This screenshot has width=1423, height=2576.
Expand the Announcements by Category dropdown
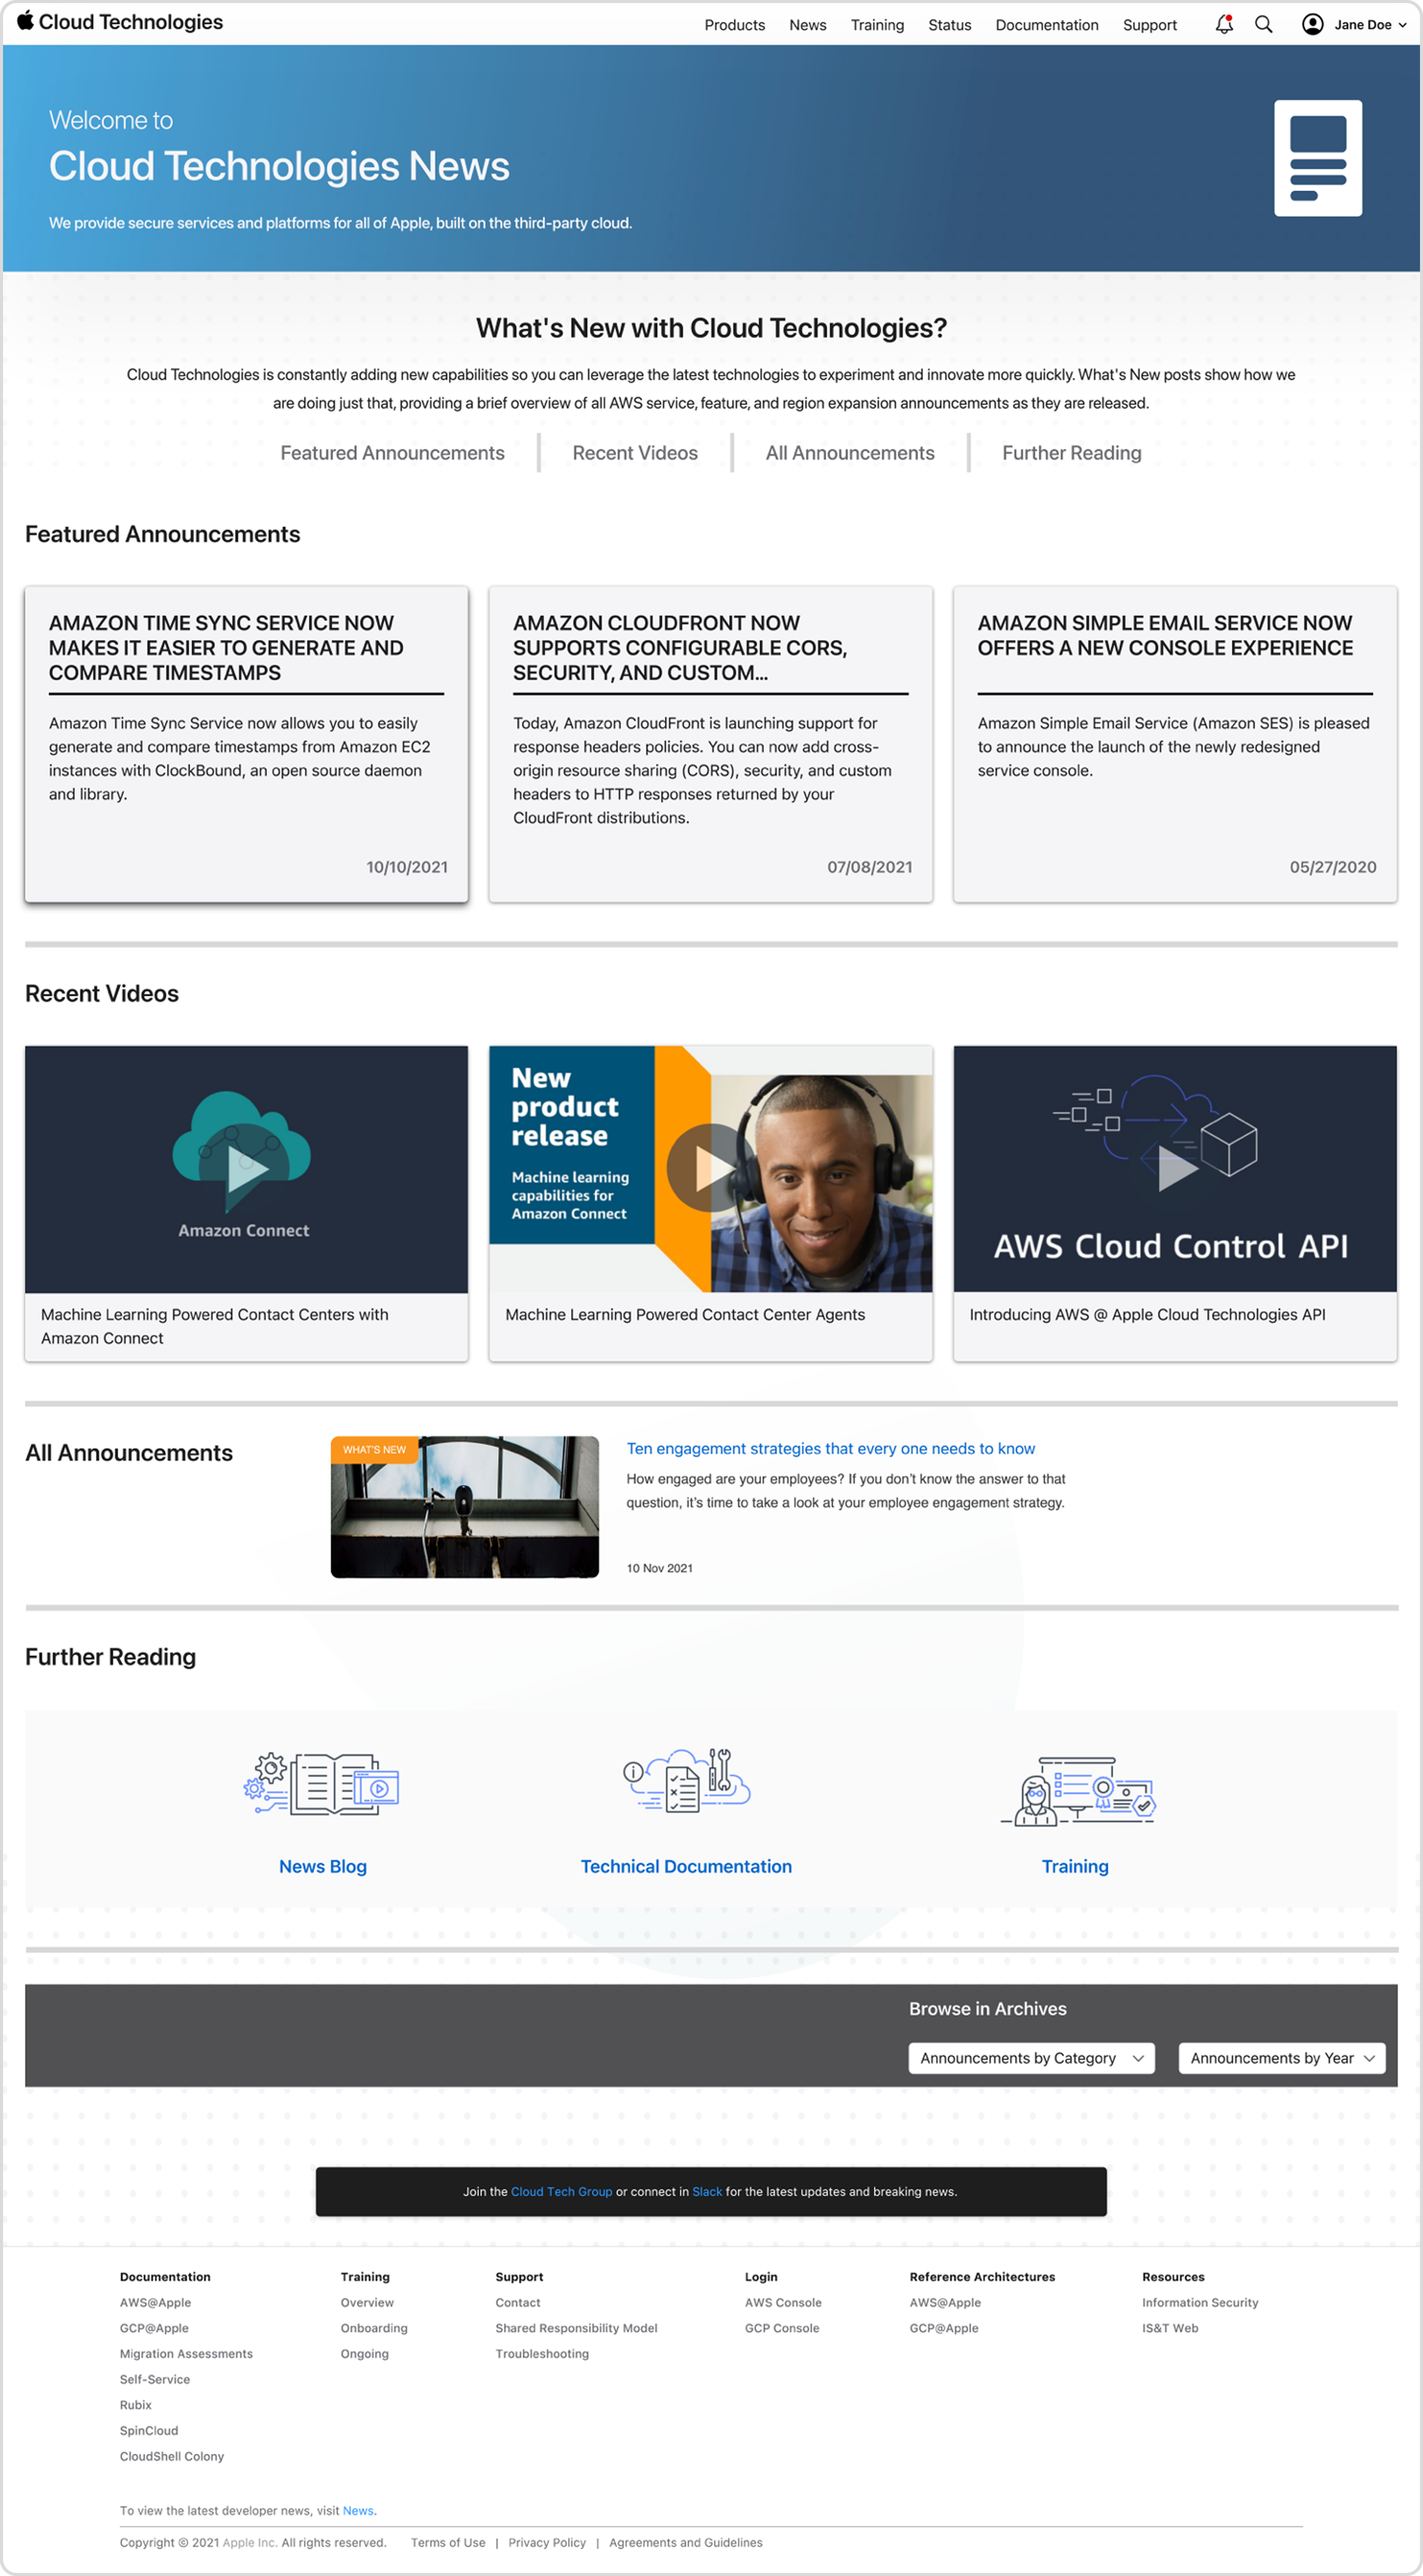pos(1031,2058)
